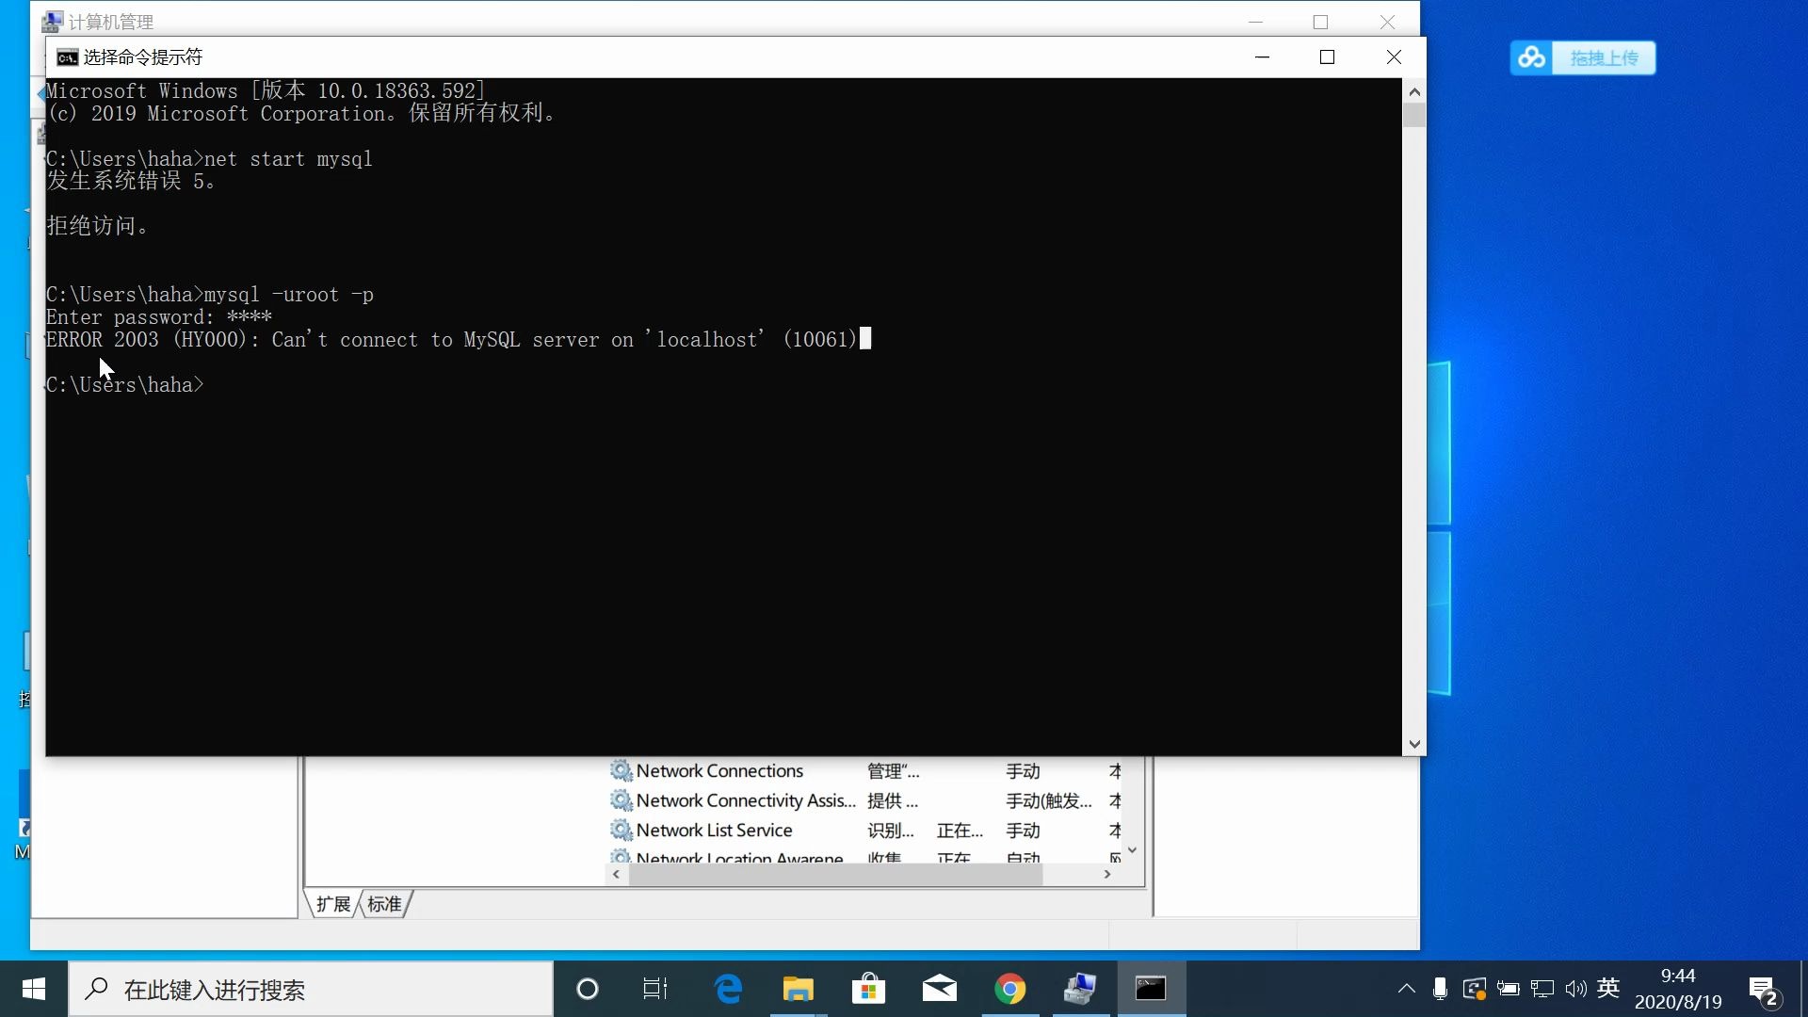
Task: Launch Microsoft Edge from the taskbar
Action: [x=727, y=989]
